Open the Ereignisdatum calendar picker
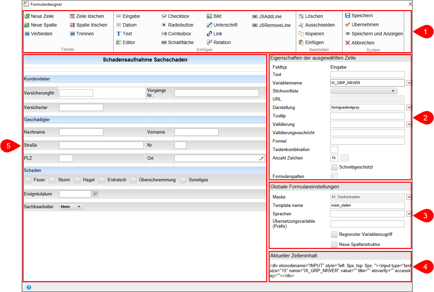The image size is (434, 292). (x=95, y=194)
